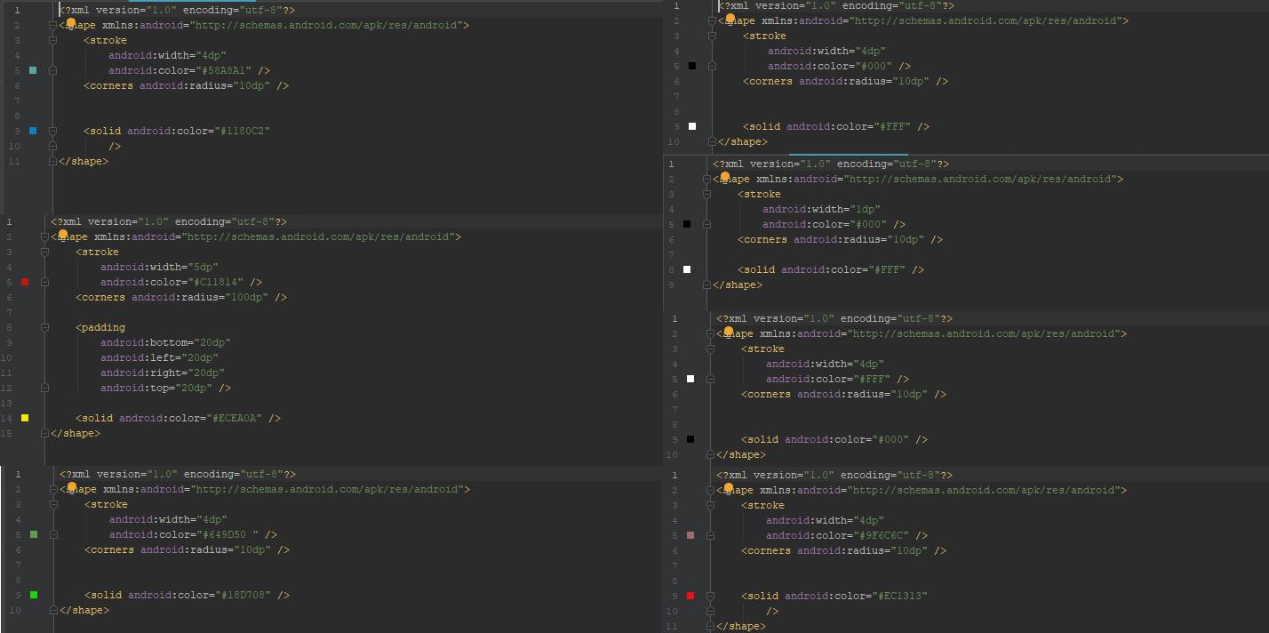This screenshot has width=1269, height=633.
Task: Click the solid android:color="#EC1313" line
Action: (834, 596)
